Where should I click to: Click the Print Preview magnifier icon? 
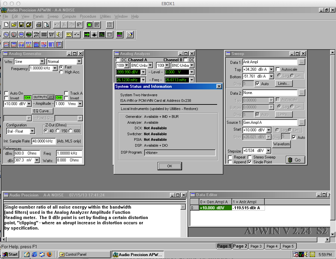tap(46, 25)
